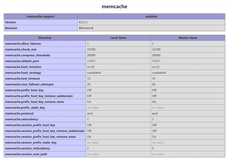Viewport: 230px width, 161px height.
Task: Click local value 1 for memcache.redundancy
Action: click(88, 119)
